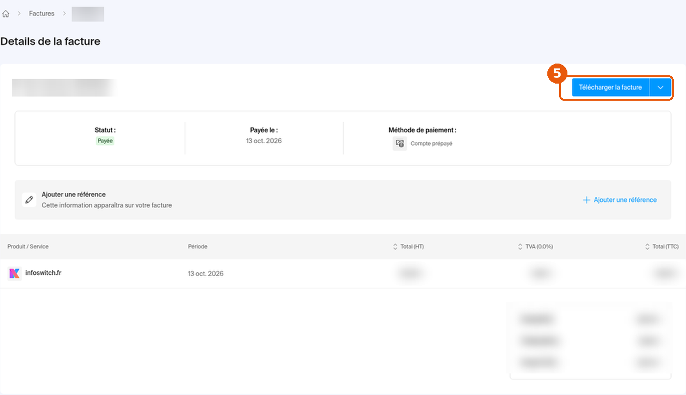This screenshot has width=686, height=395.
Task: Click the pencil icon beside Ajouter une référence
Action: pyautogui.click(x=29, y=199)
